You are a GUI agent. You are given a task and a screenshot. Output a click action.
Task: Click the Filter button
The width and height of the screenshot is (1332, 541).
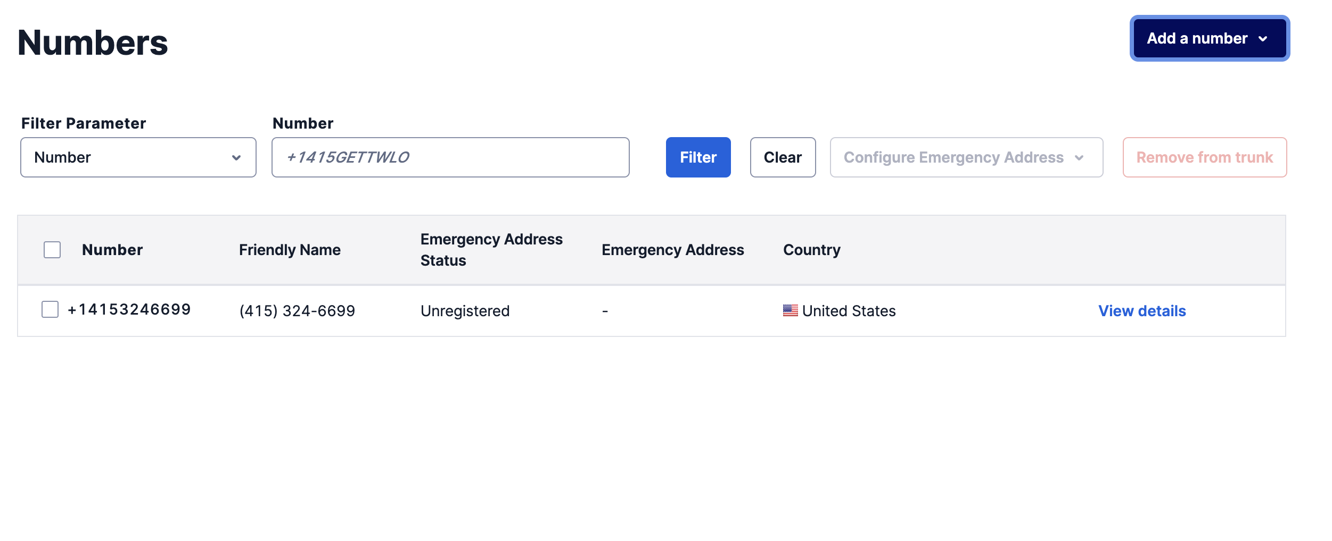point(698,157)
